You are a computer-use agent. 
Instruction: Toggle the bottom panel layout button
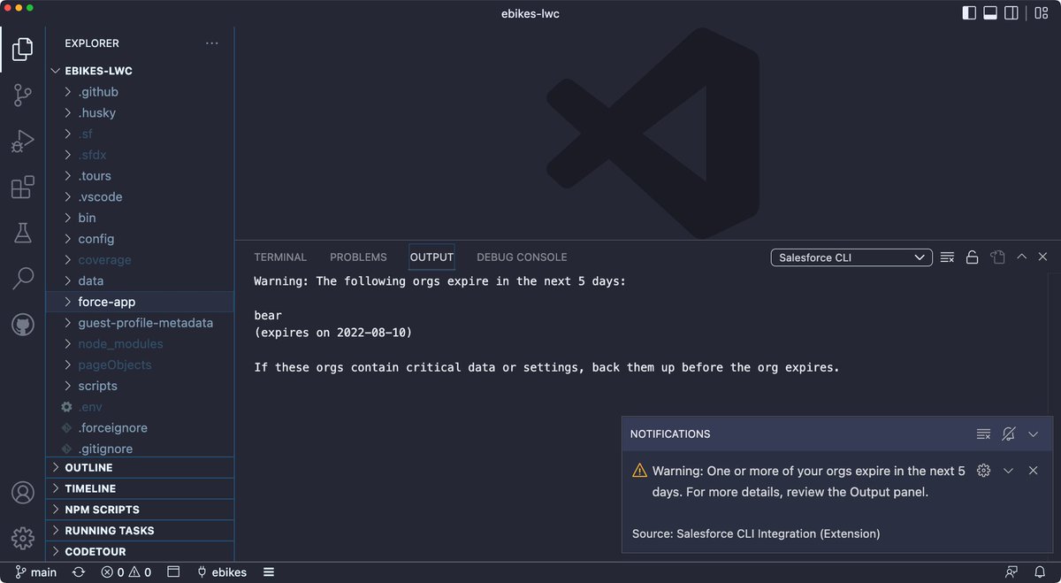point(990,13)
